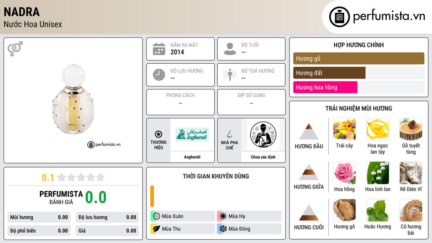Select the Rễ Diên Vĩ note icon
Viewport: 432px width, 243px height.
(411, 173)
